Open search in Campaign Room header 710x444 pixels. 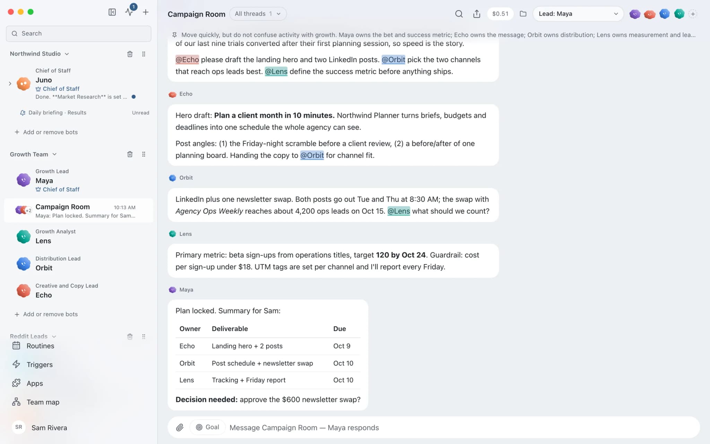459,14
